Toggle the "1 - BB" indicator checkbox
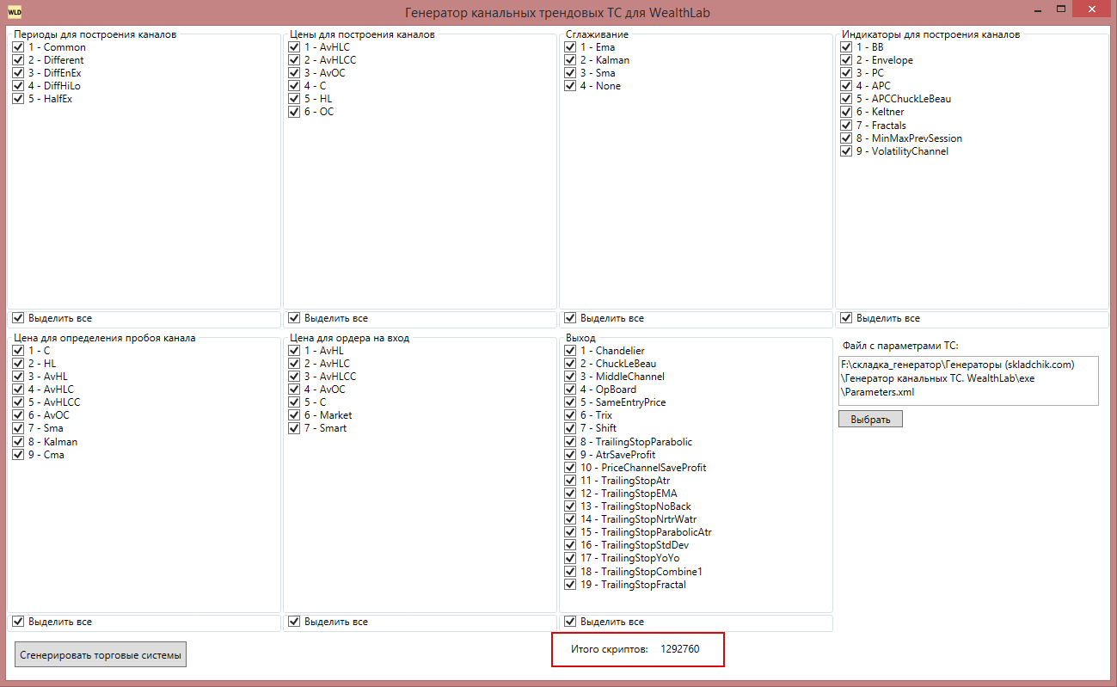1117x687 pixels. coord(846,47)
